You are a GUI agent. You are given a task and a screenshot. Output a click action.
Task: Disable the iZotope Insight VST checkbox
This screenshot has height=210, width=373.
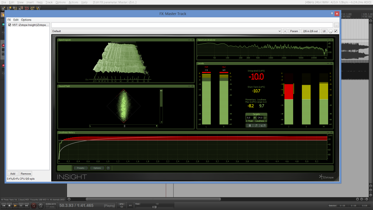point(10,25)
